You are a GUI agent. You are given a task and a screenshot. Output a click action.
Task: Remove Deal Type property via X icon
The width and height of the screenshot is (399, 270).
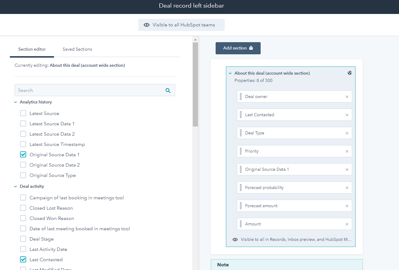pos(347,133)
